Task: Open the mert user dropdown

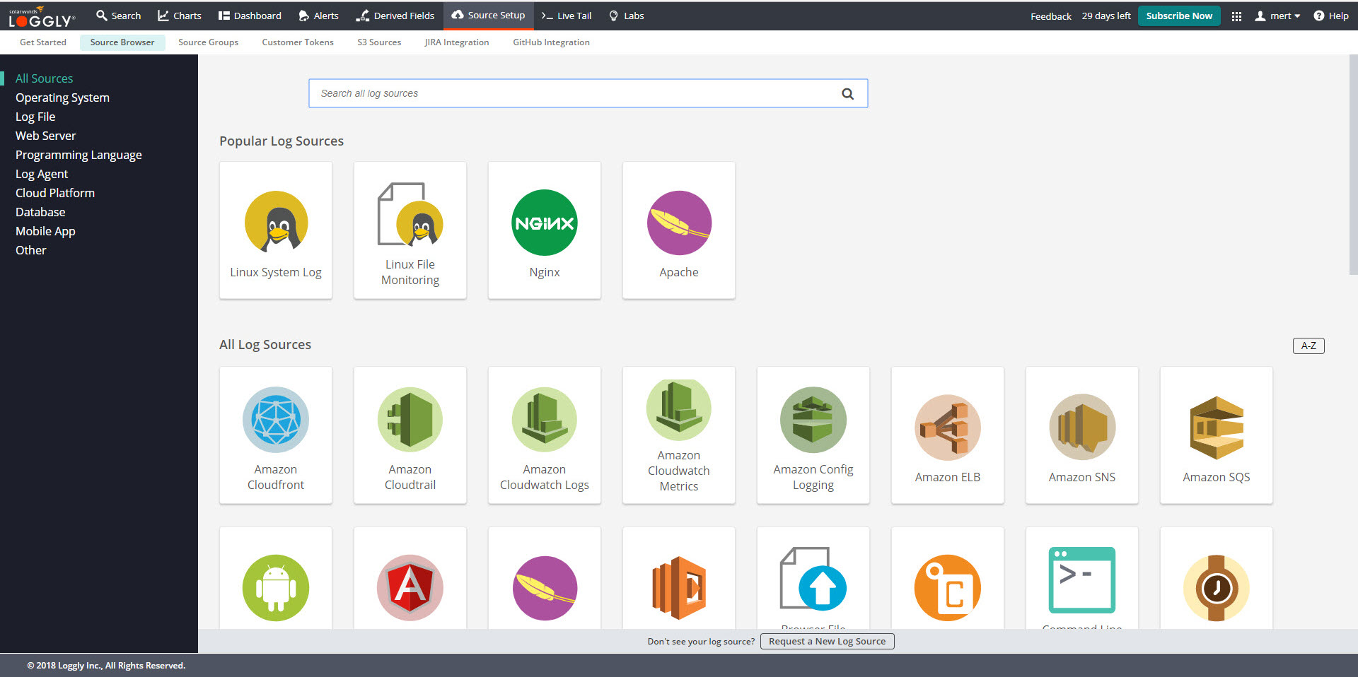Action: [1277, 16]
